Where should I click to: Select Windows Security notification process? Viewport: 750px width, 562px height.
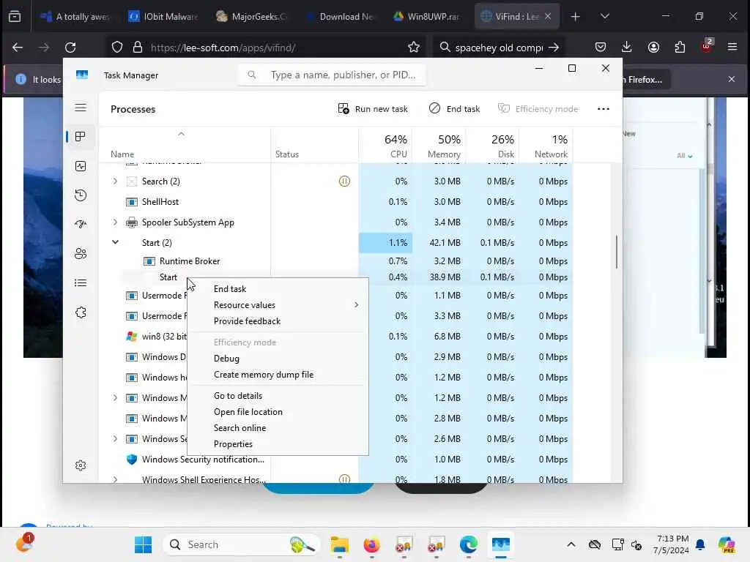pyautogui.click(x=335, y=460)
